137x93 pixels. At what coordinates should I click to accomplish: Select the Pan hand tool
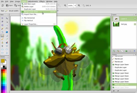click(x=7, y=29)
